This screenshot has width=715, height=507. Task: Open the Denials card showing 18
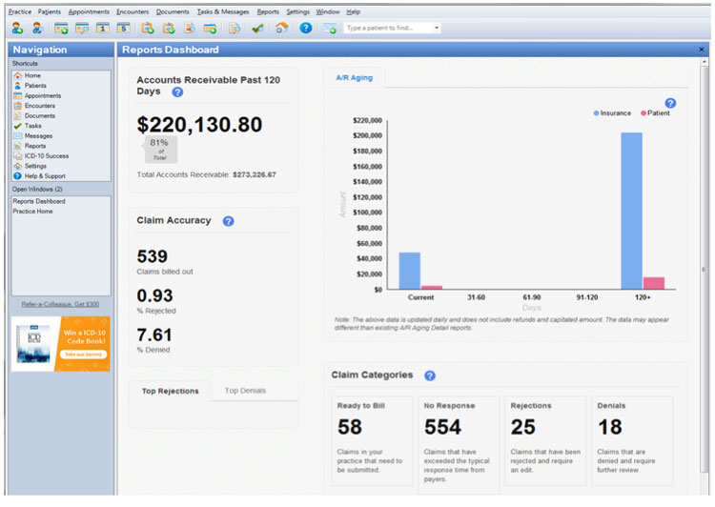point(632,440)
